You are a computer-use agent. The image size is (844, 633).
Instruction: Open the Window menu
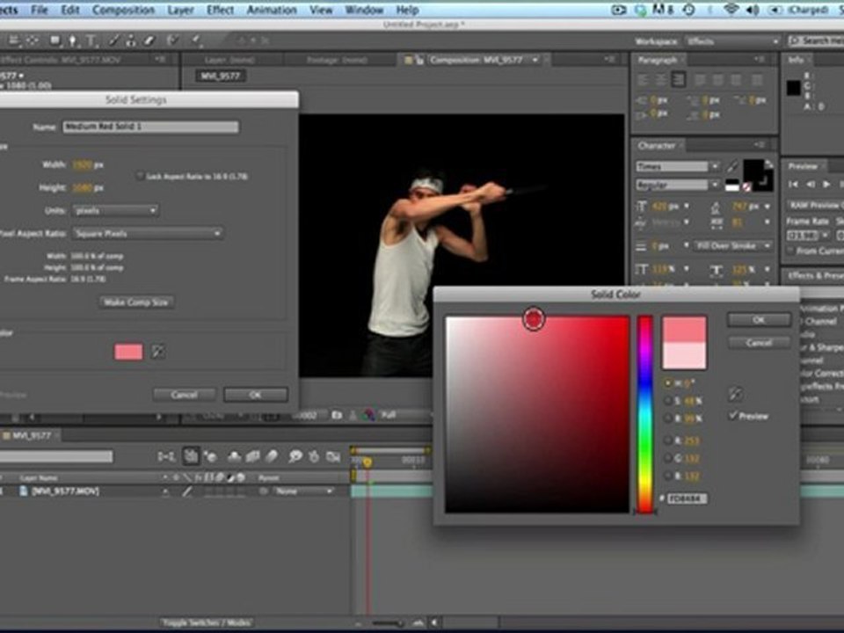coord(364,10)
